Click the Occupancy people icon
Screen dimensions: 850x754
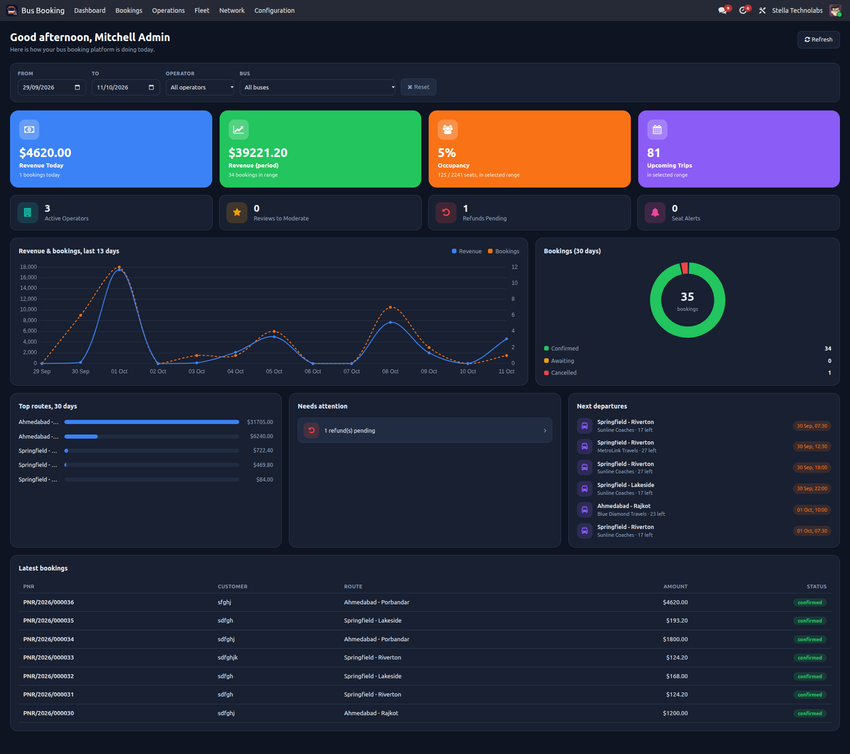pyautogui.click(x=448, y=130)
